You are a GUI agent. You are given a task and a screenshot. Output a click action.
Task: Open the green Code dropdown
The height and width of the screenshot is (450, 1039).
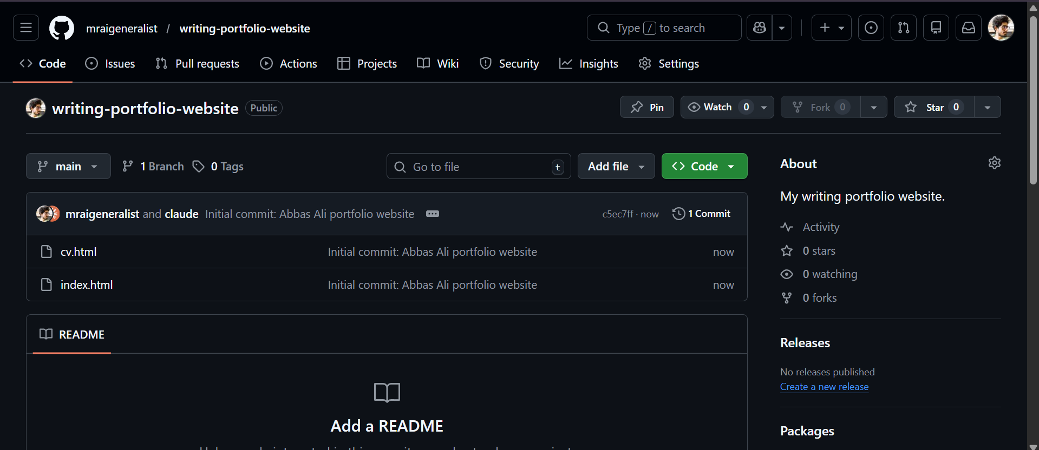click(704, 166)
